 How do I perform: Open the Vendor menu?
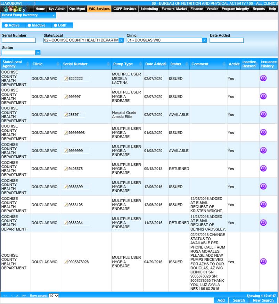click(212, 9)
